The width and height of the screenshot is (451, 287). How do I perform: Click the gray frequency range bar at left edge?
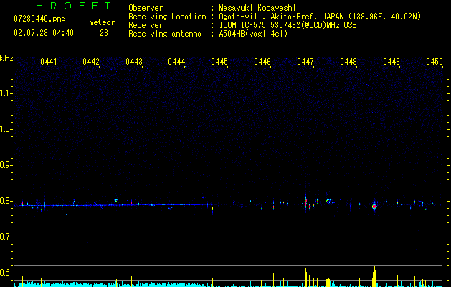tap(14, 202)
